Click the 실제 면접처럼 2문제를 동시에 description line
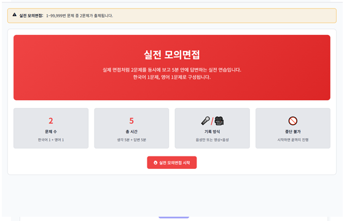This screenshot has width=344, height=221. click(x=172, y=70)
